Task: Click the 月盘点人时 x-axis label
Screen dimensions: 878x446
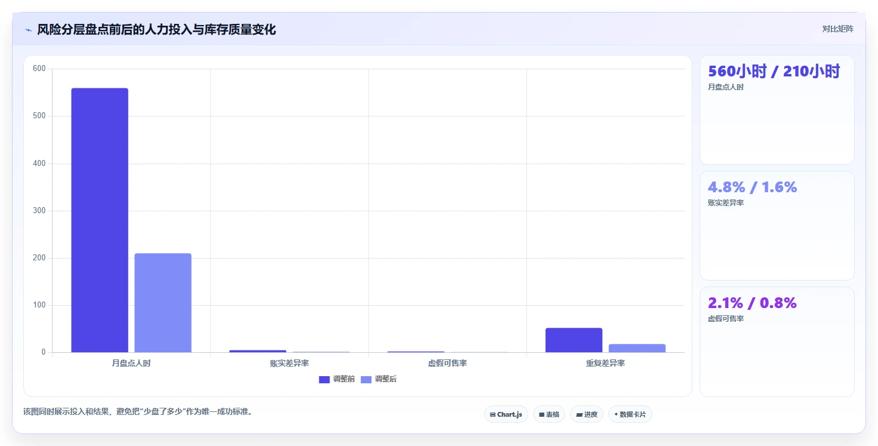Action: tap(131, 363)
